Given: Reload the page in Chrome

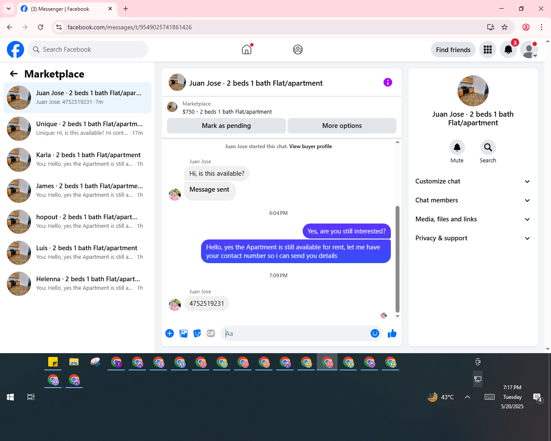Looking at the screenshot, I should tap(40, 27).
